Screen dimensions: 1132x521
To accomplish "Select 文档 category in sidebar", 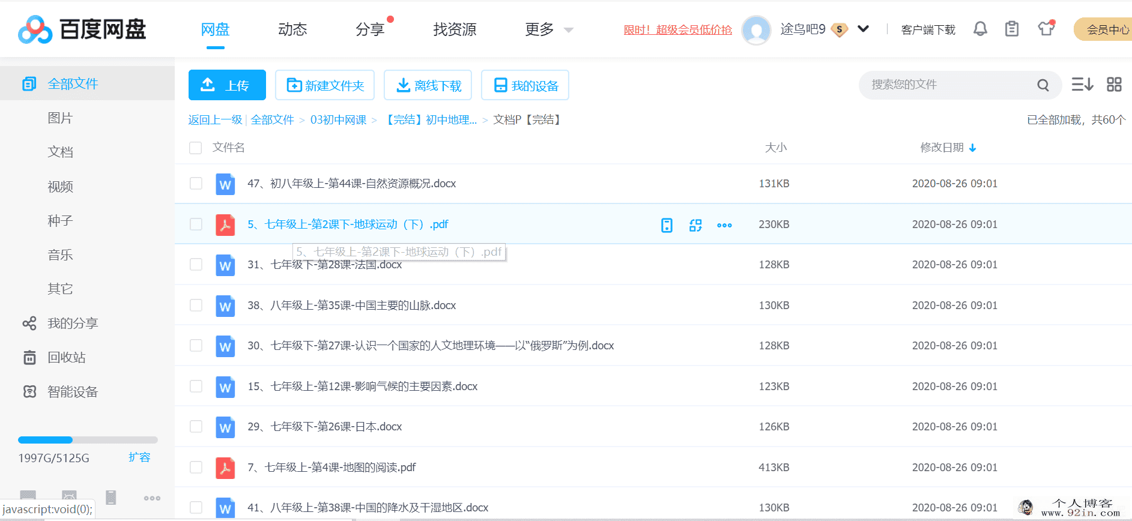I will point(60,152).
